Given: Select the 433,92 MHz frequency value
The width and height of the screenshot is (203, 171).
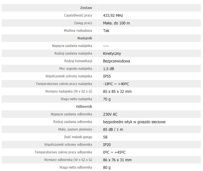Looking at the screenshot, I should 113,15.
